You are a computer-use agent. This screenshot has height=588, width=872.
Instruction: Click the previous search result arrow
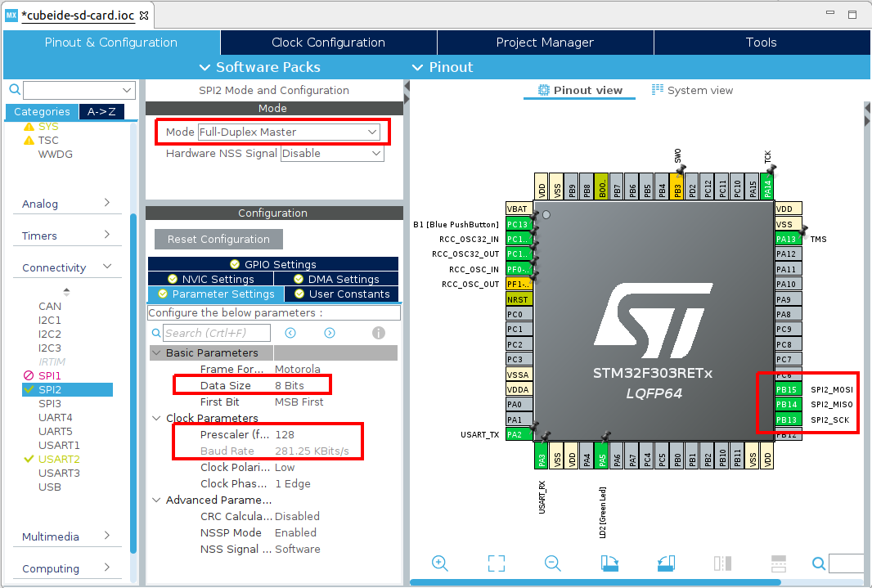pos(290,333)
